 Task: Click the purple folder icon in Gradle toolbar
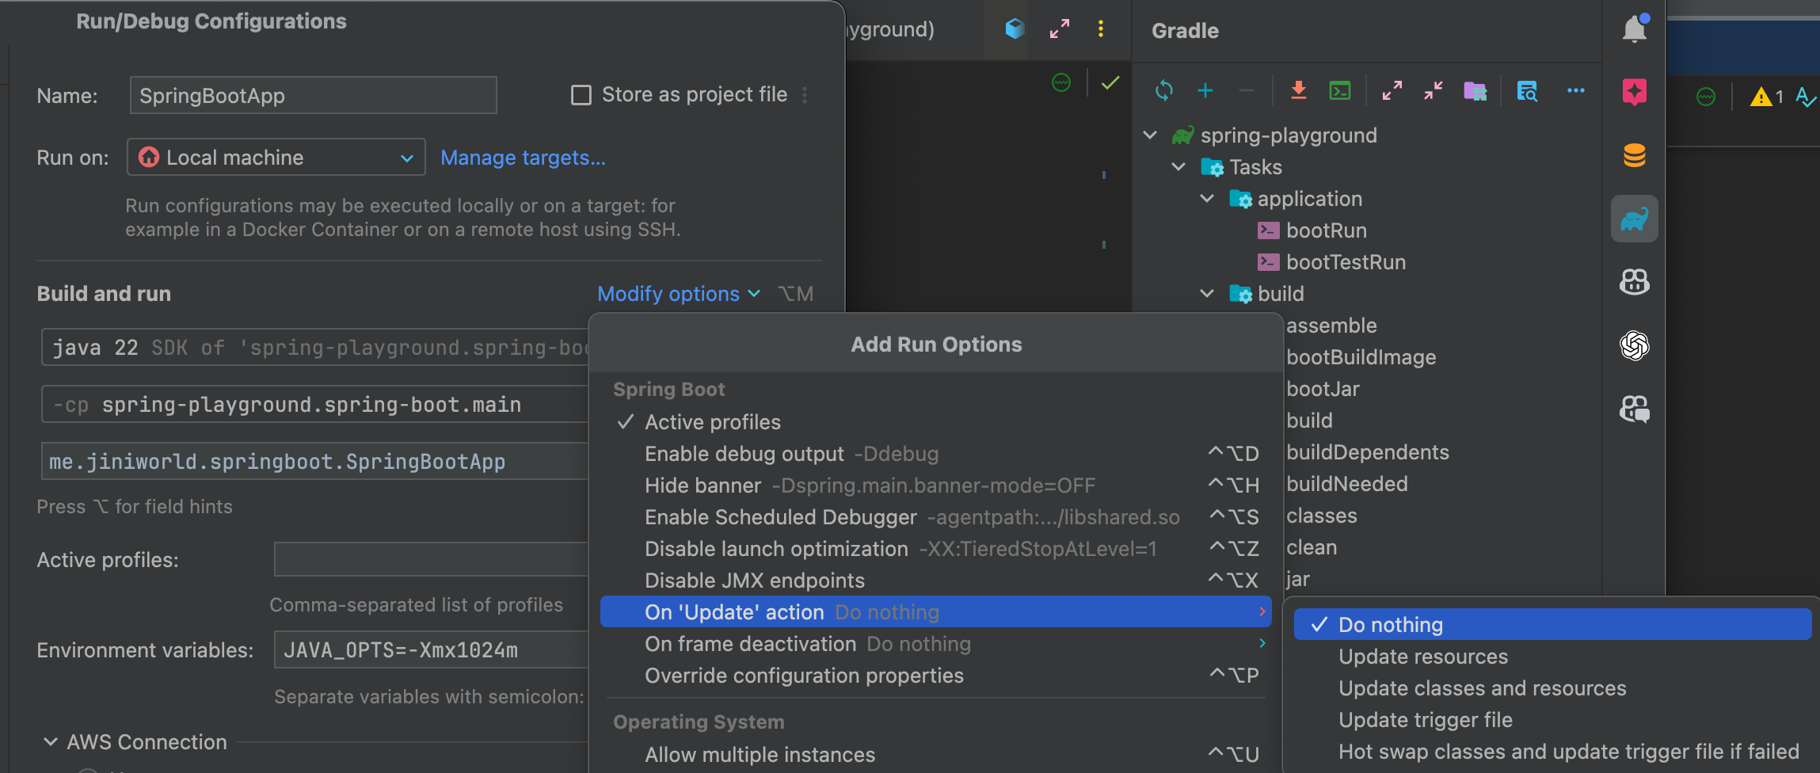(1475, 90)
